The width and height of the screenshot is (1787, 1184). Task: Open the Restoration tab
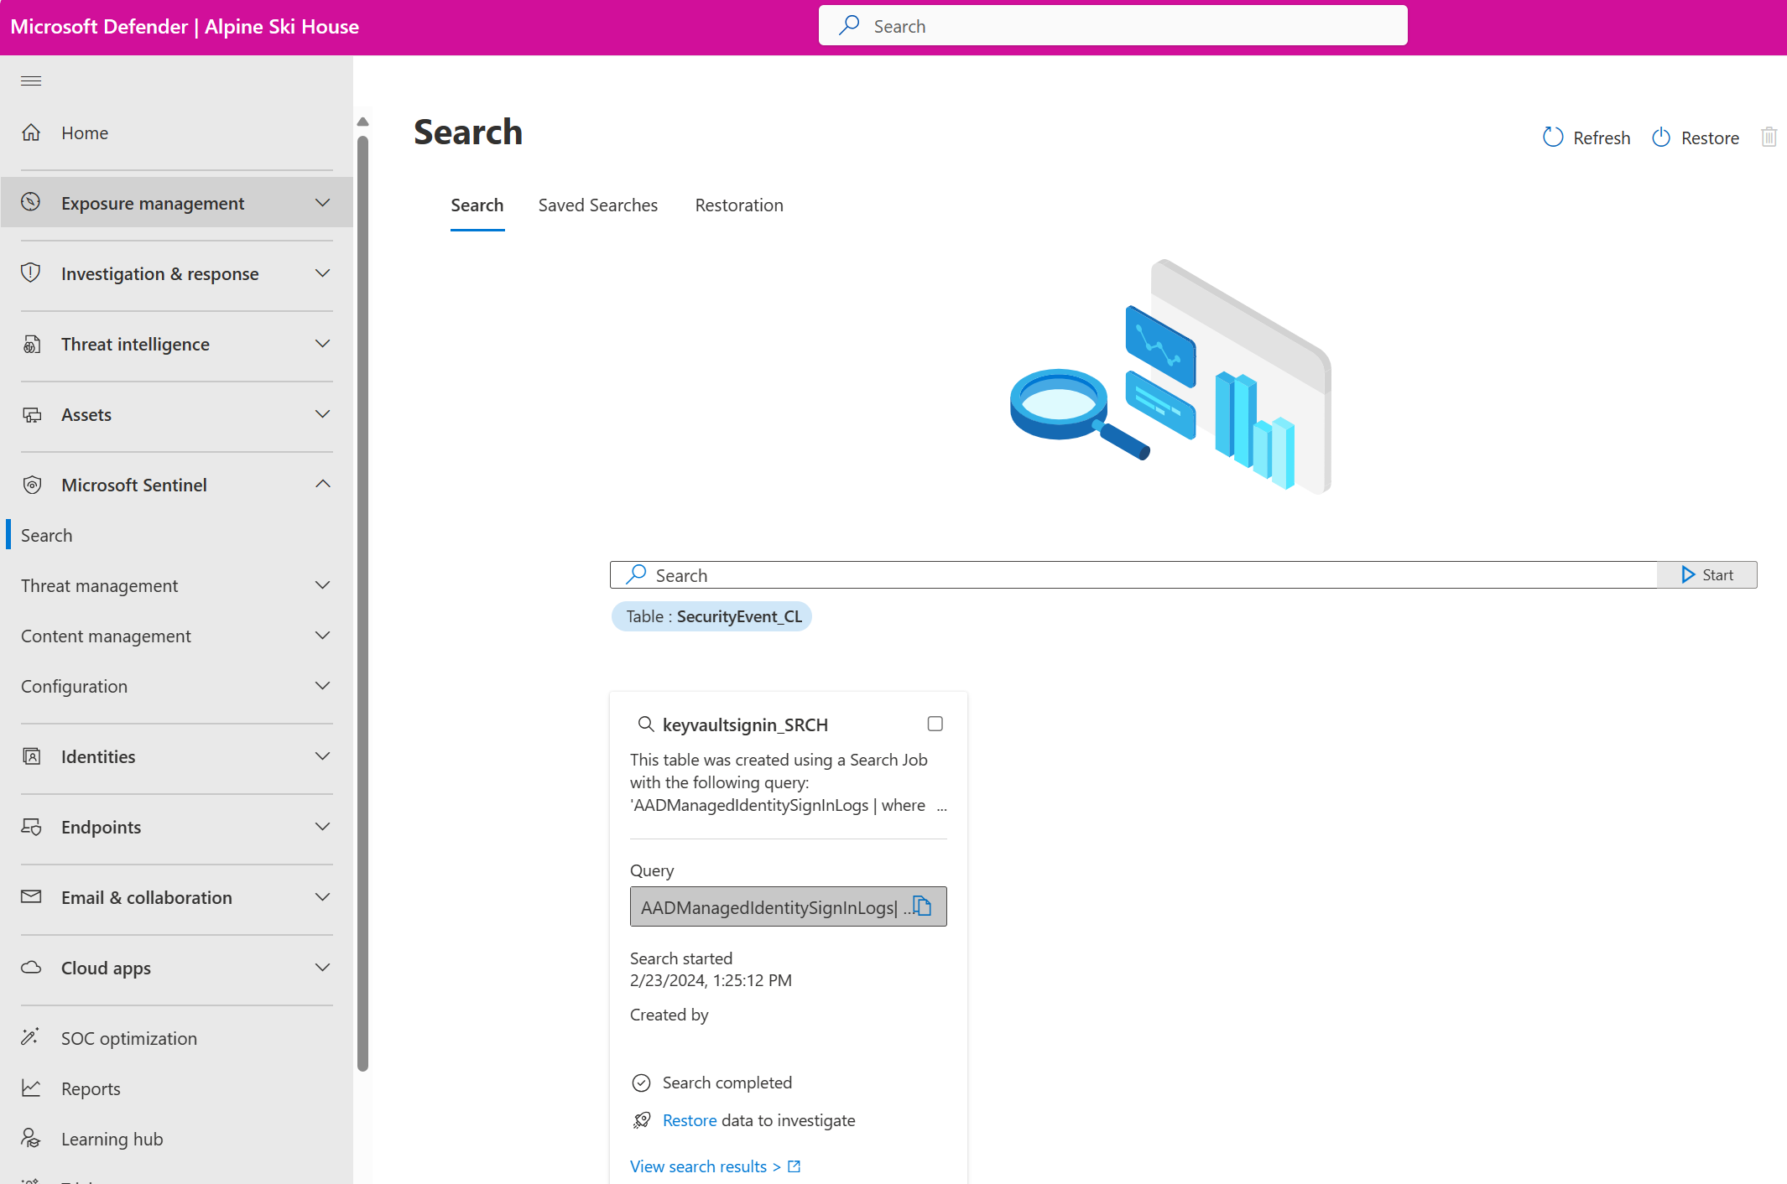click(x=738, y=205)
